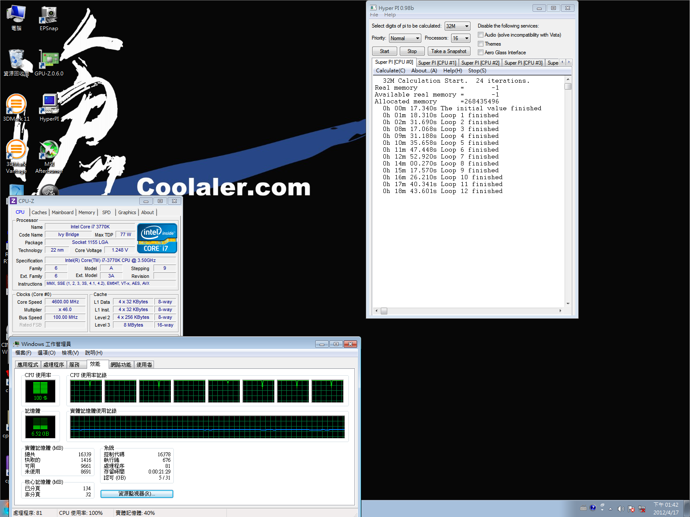Click the Hyper PI title bar icon
The width and height of the screenshot is (690, 517).
pos(373,8)
